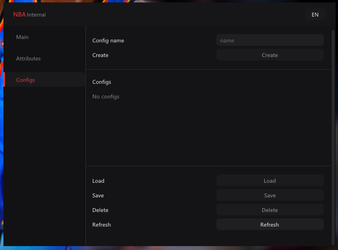Image resolution: width=338 pixels, height=250 pixels.
Task: Change language with the EN button
Action: coord(315,15)
